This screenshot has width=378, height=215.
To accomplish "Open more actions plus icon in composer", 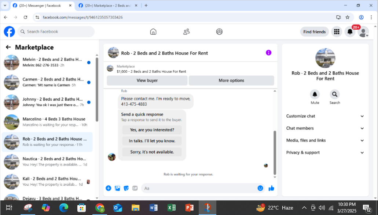I will (109, 188).
